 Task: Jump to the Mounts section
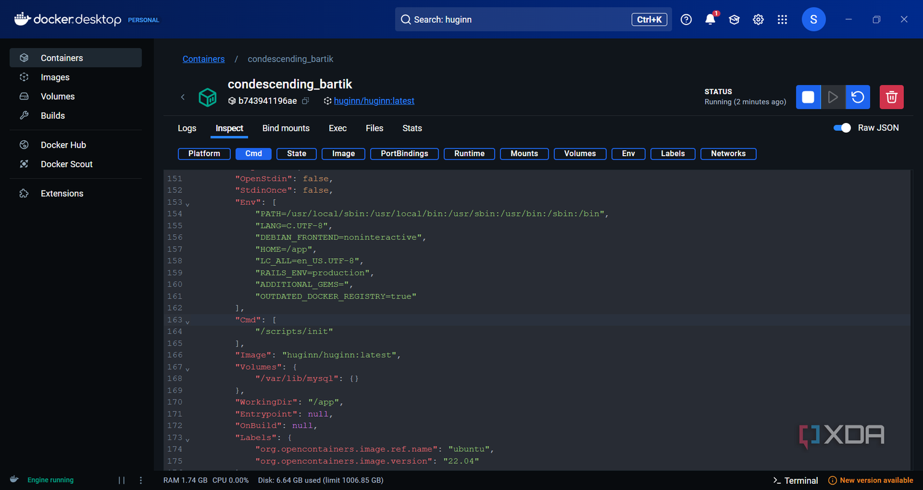524,154
